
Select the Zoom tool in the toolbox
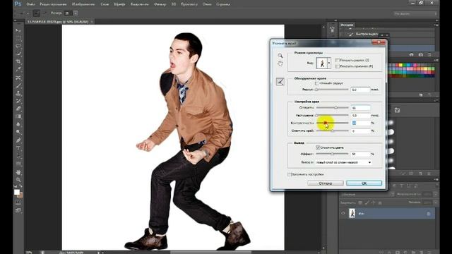18,180
